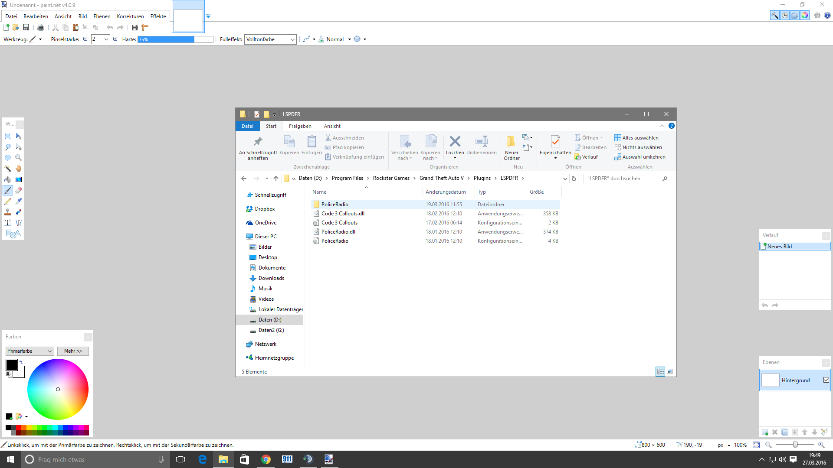833x468 pixels.
Task: Select the Clone Stamp tool
Action: coord(8,212)
